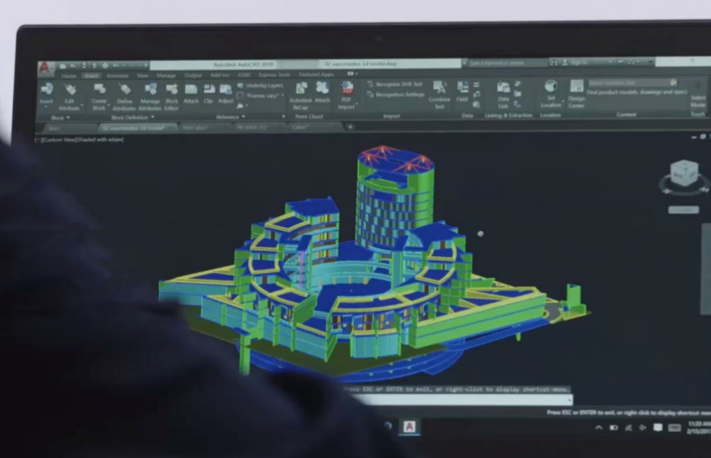This screenshot has width=711, height=458.
Task: Click the PDF Import tool
Action: [347, 95]
